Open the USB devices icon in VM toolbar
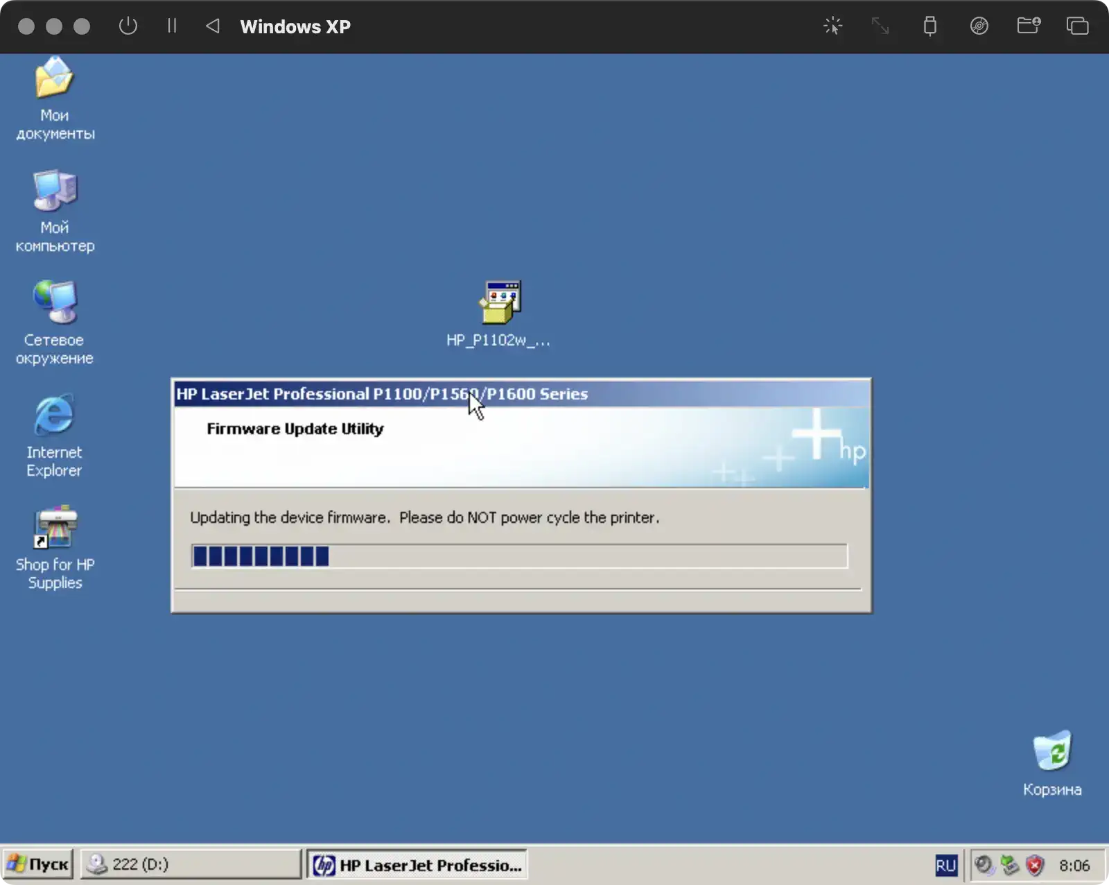Viewport: 1109px width, 885px height. (x=930, y=26)
